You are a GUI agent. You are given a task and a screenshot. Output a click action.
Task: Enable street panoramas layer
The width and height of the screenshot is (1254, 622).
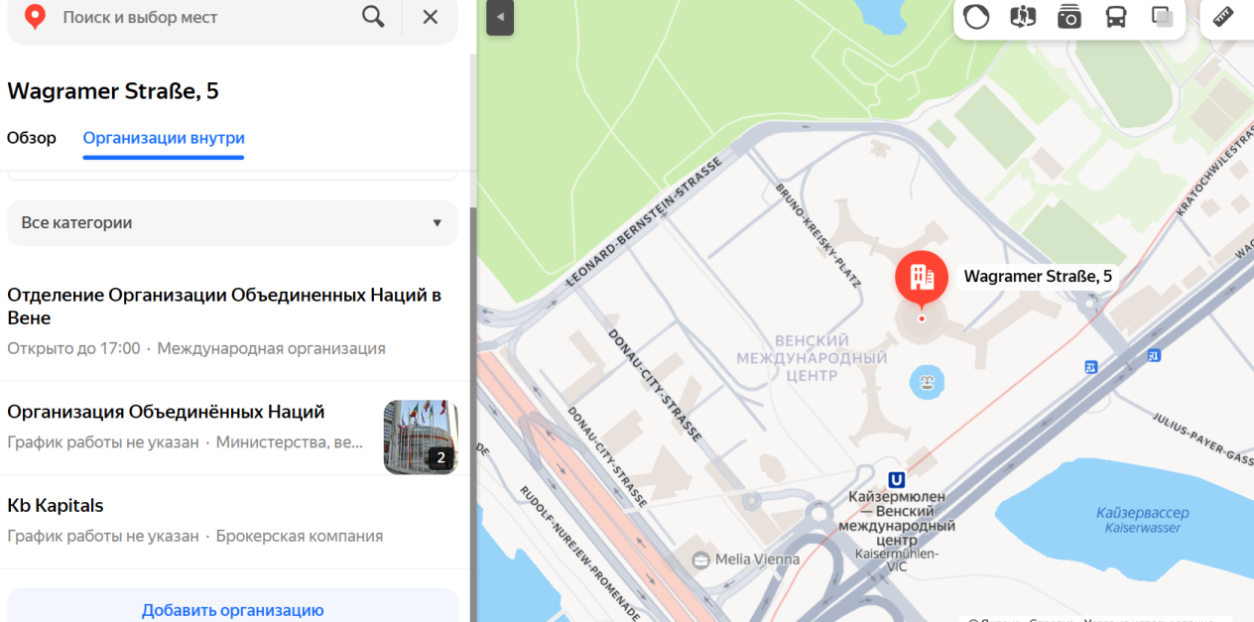click(1023, 17)
